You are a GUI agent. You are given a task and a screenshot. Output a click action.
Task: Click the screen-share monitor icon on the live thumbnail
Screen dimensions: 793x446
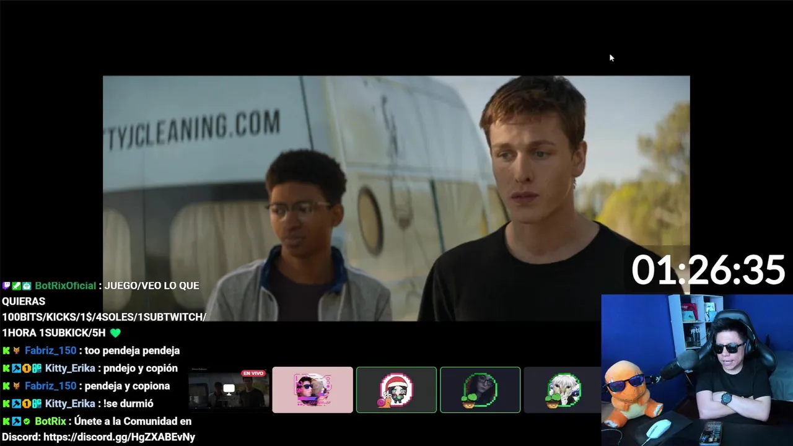click(229, 389)
